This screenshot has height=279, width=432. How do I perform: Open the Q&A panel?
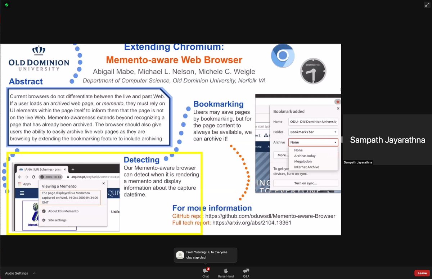click(x=246, y=273)
